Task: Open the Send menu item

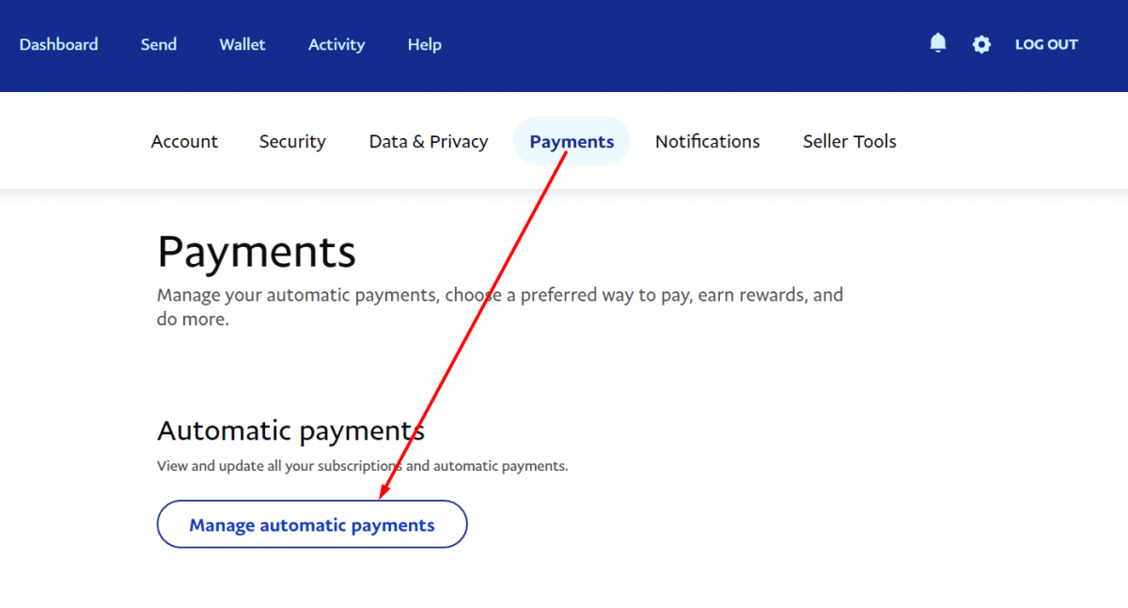Action: [x=159, y=44]
